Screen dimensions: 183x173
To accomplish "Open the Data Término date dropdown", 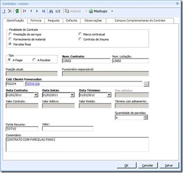I will click(109, 95).
